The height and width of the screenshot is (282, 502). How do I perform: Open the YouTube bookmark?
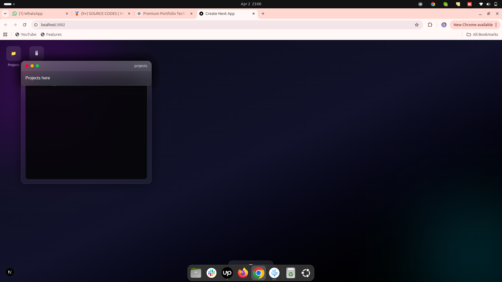[x=26, y=34]
